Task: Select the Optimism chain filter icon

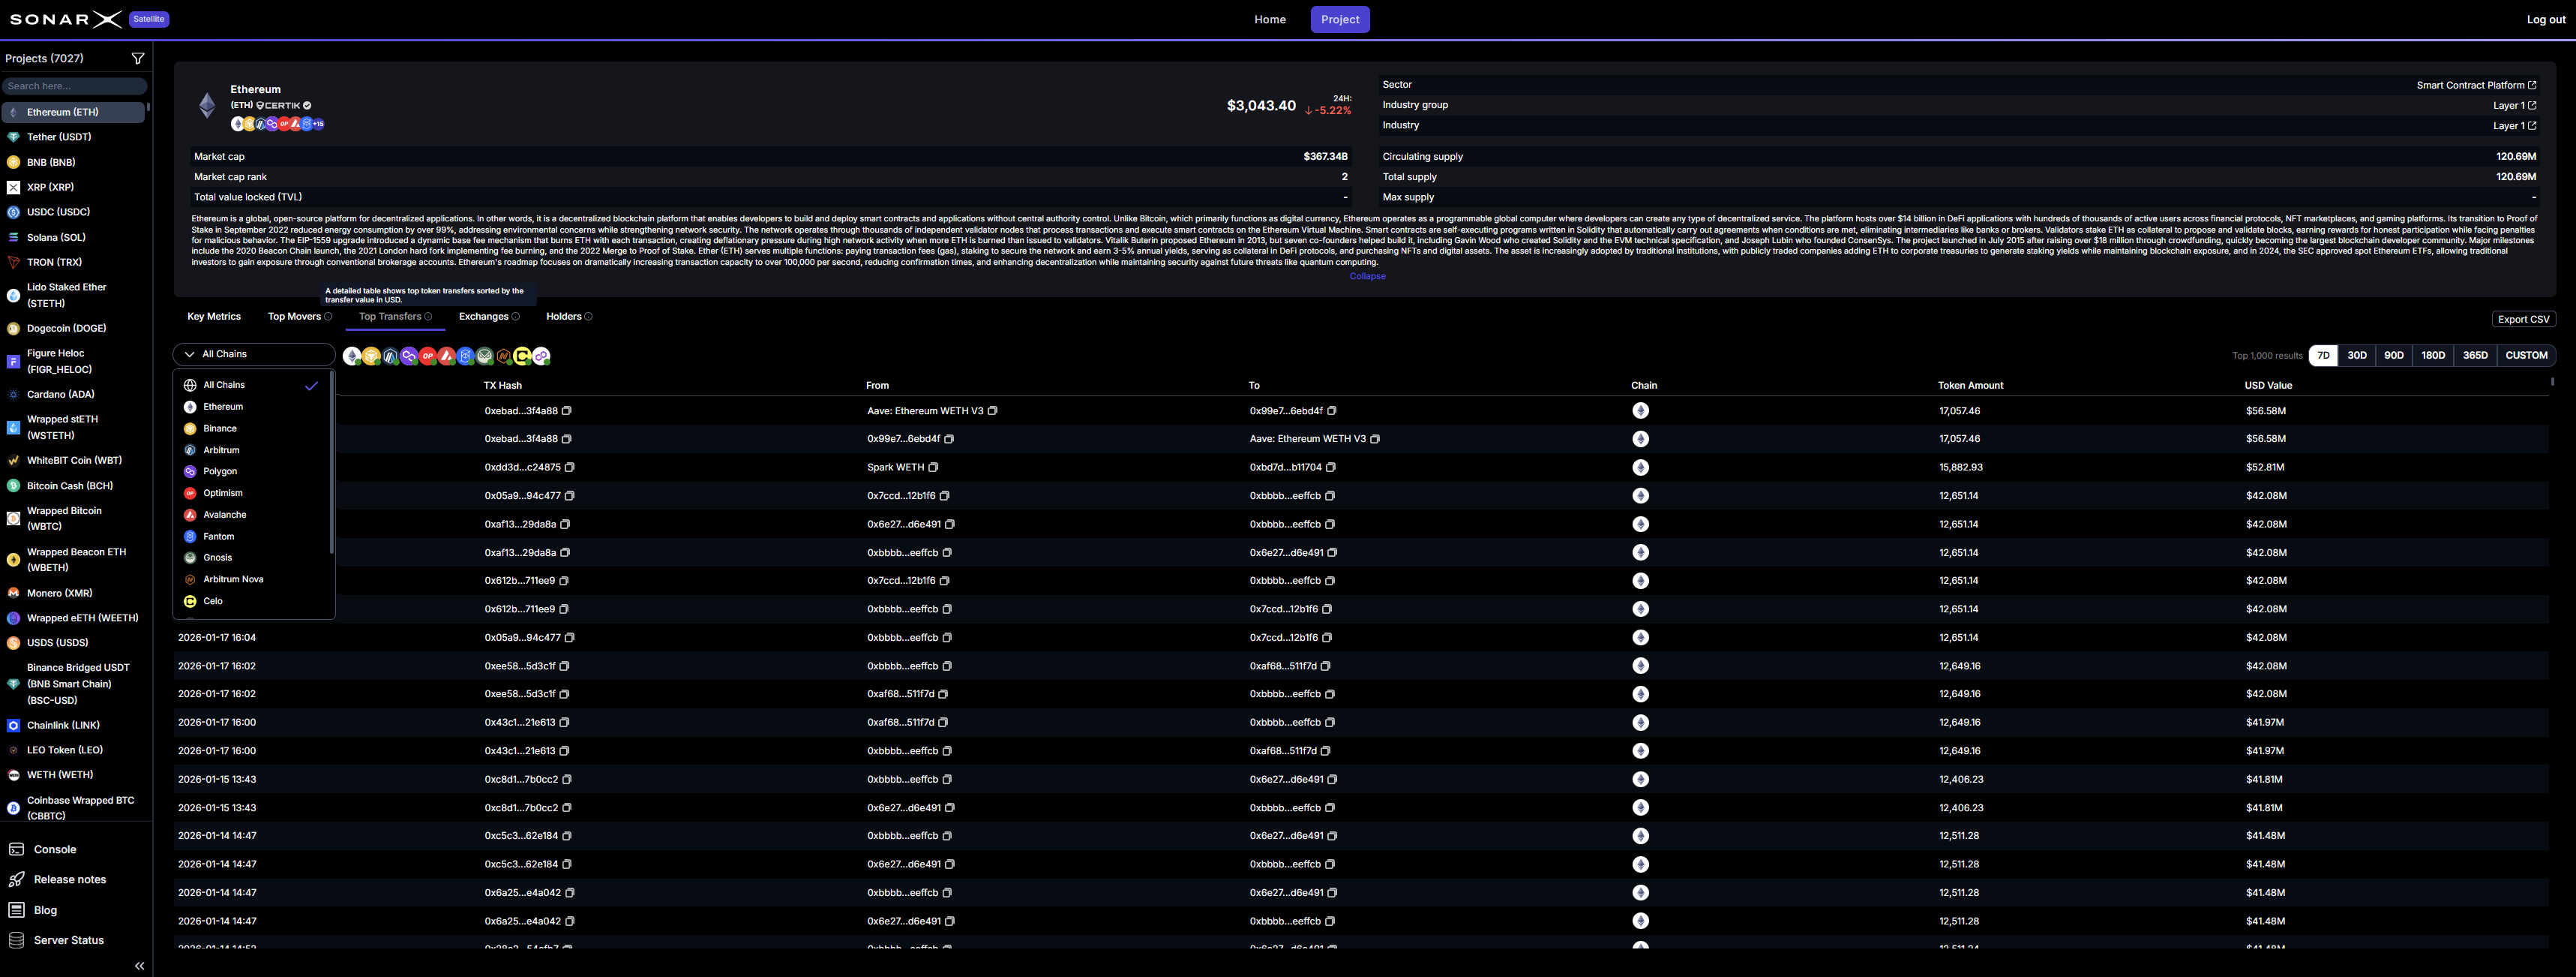Action: tap(427, 356)
